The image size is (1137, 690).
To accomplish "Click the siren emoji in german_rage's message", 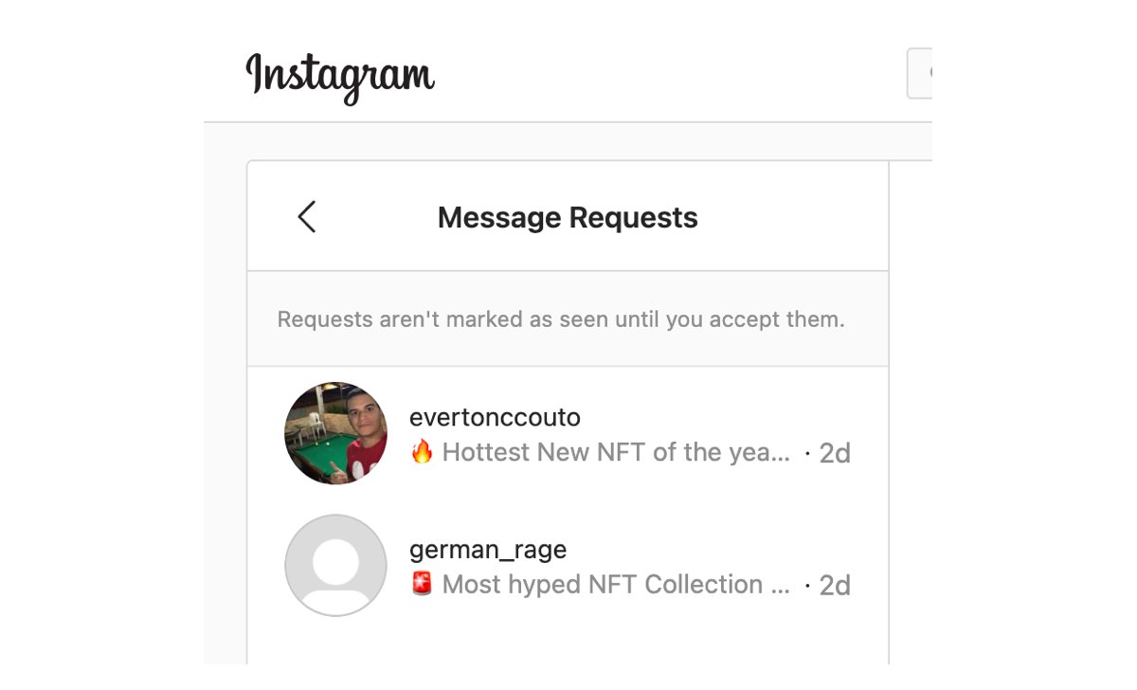I will pyautogui.click(x=422, y=584).
